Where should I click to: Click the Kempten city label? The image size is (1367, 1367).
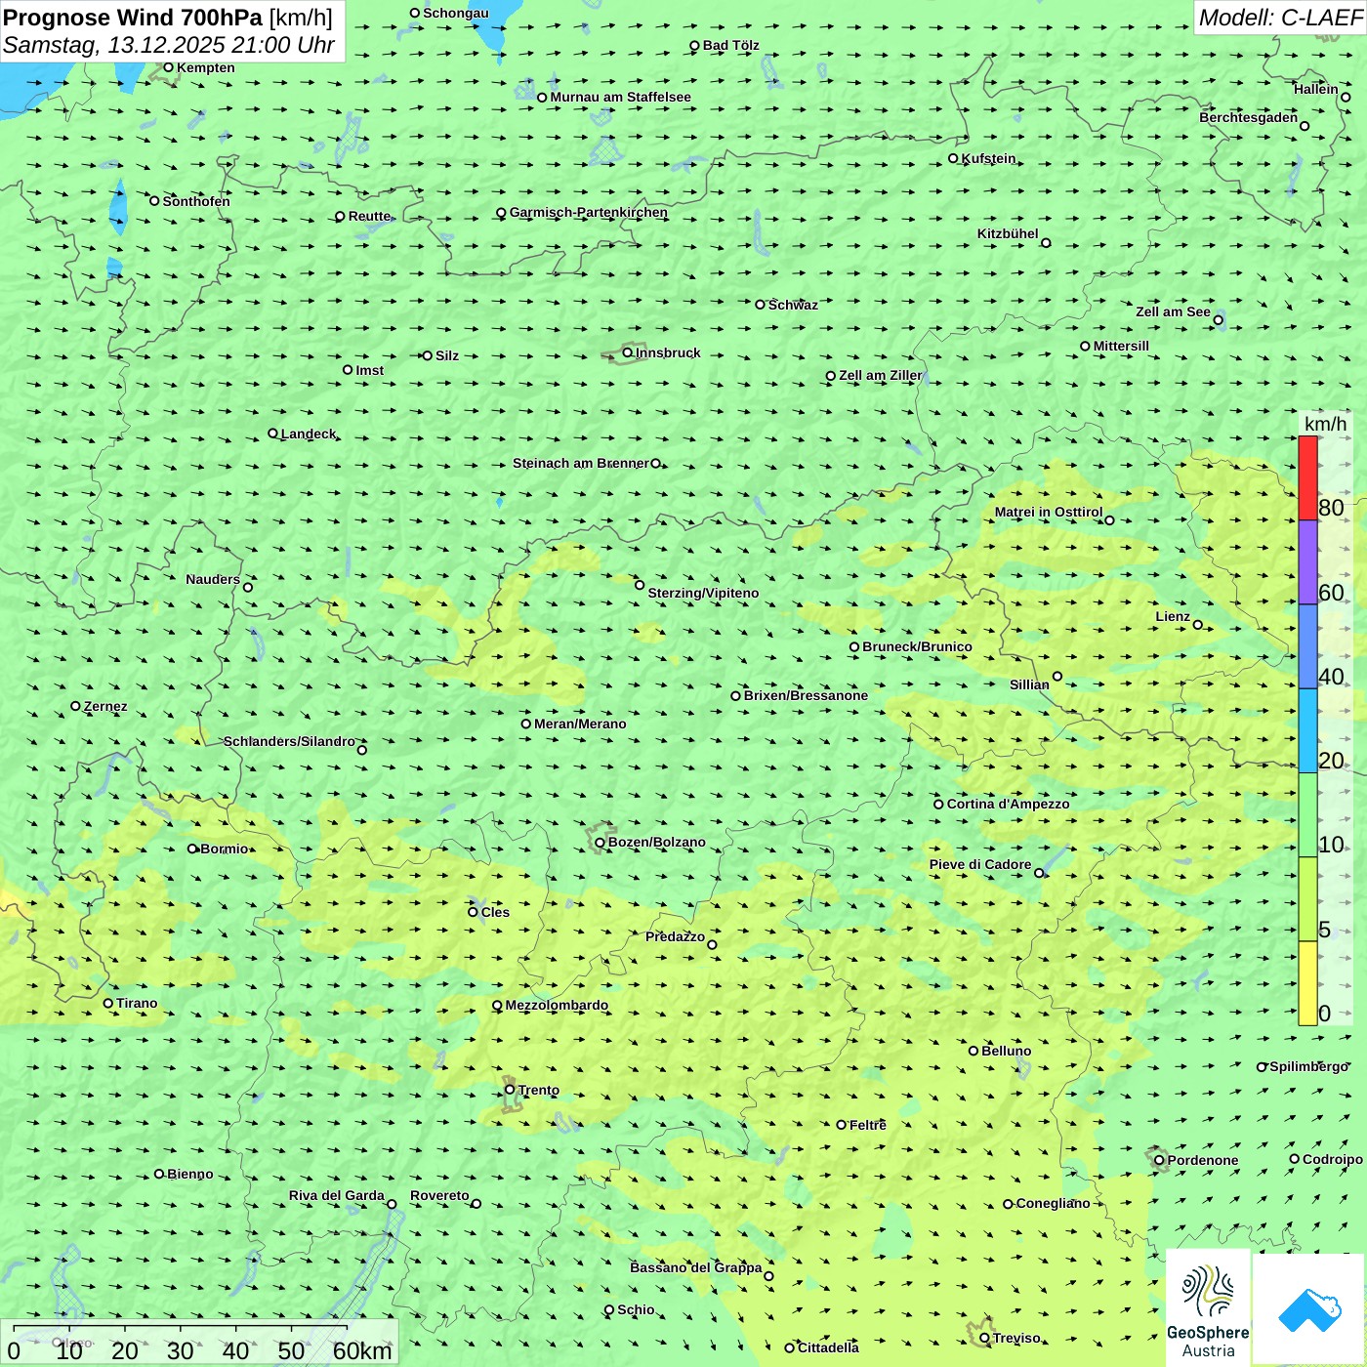coord(206,67)
